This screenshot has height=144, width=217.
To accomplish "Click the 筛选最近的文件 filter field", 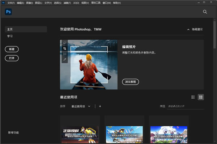I will pos(186,106).
